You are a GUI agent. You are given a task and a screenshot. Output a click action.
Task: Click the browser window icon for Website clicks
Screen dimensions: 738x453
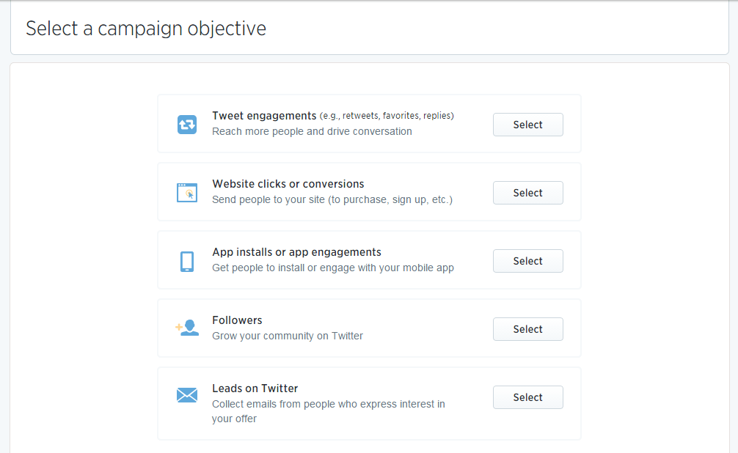point(187,193)
